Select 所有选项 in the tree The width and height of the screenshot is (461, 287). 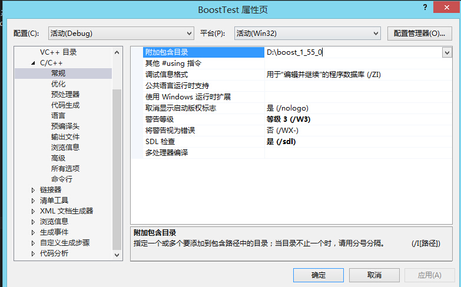[65, 169]
